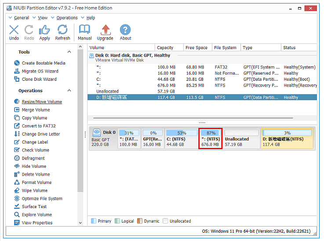The width and height of the screenshot is (324, 241).
Task: Open the Clone Disk Wizard
Action: (35, 79)
